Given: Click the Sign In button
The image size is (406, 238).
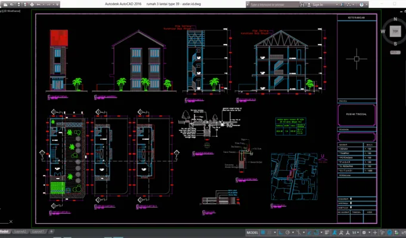Looking at the screenshot, I should click(x=315, y=5).
